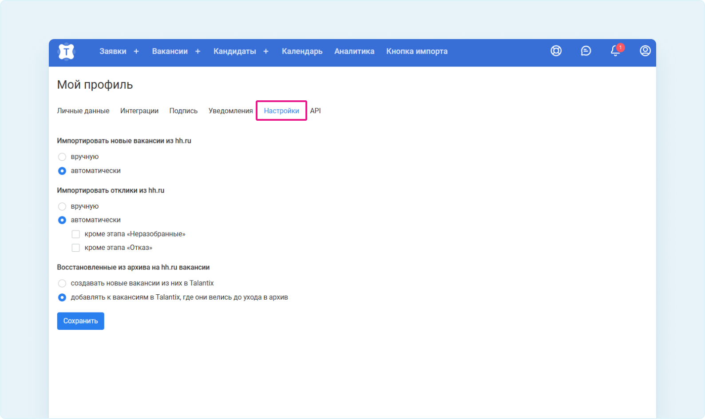
Task: Open the chat messages icon
Action: coord(586,51)
